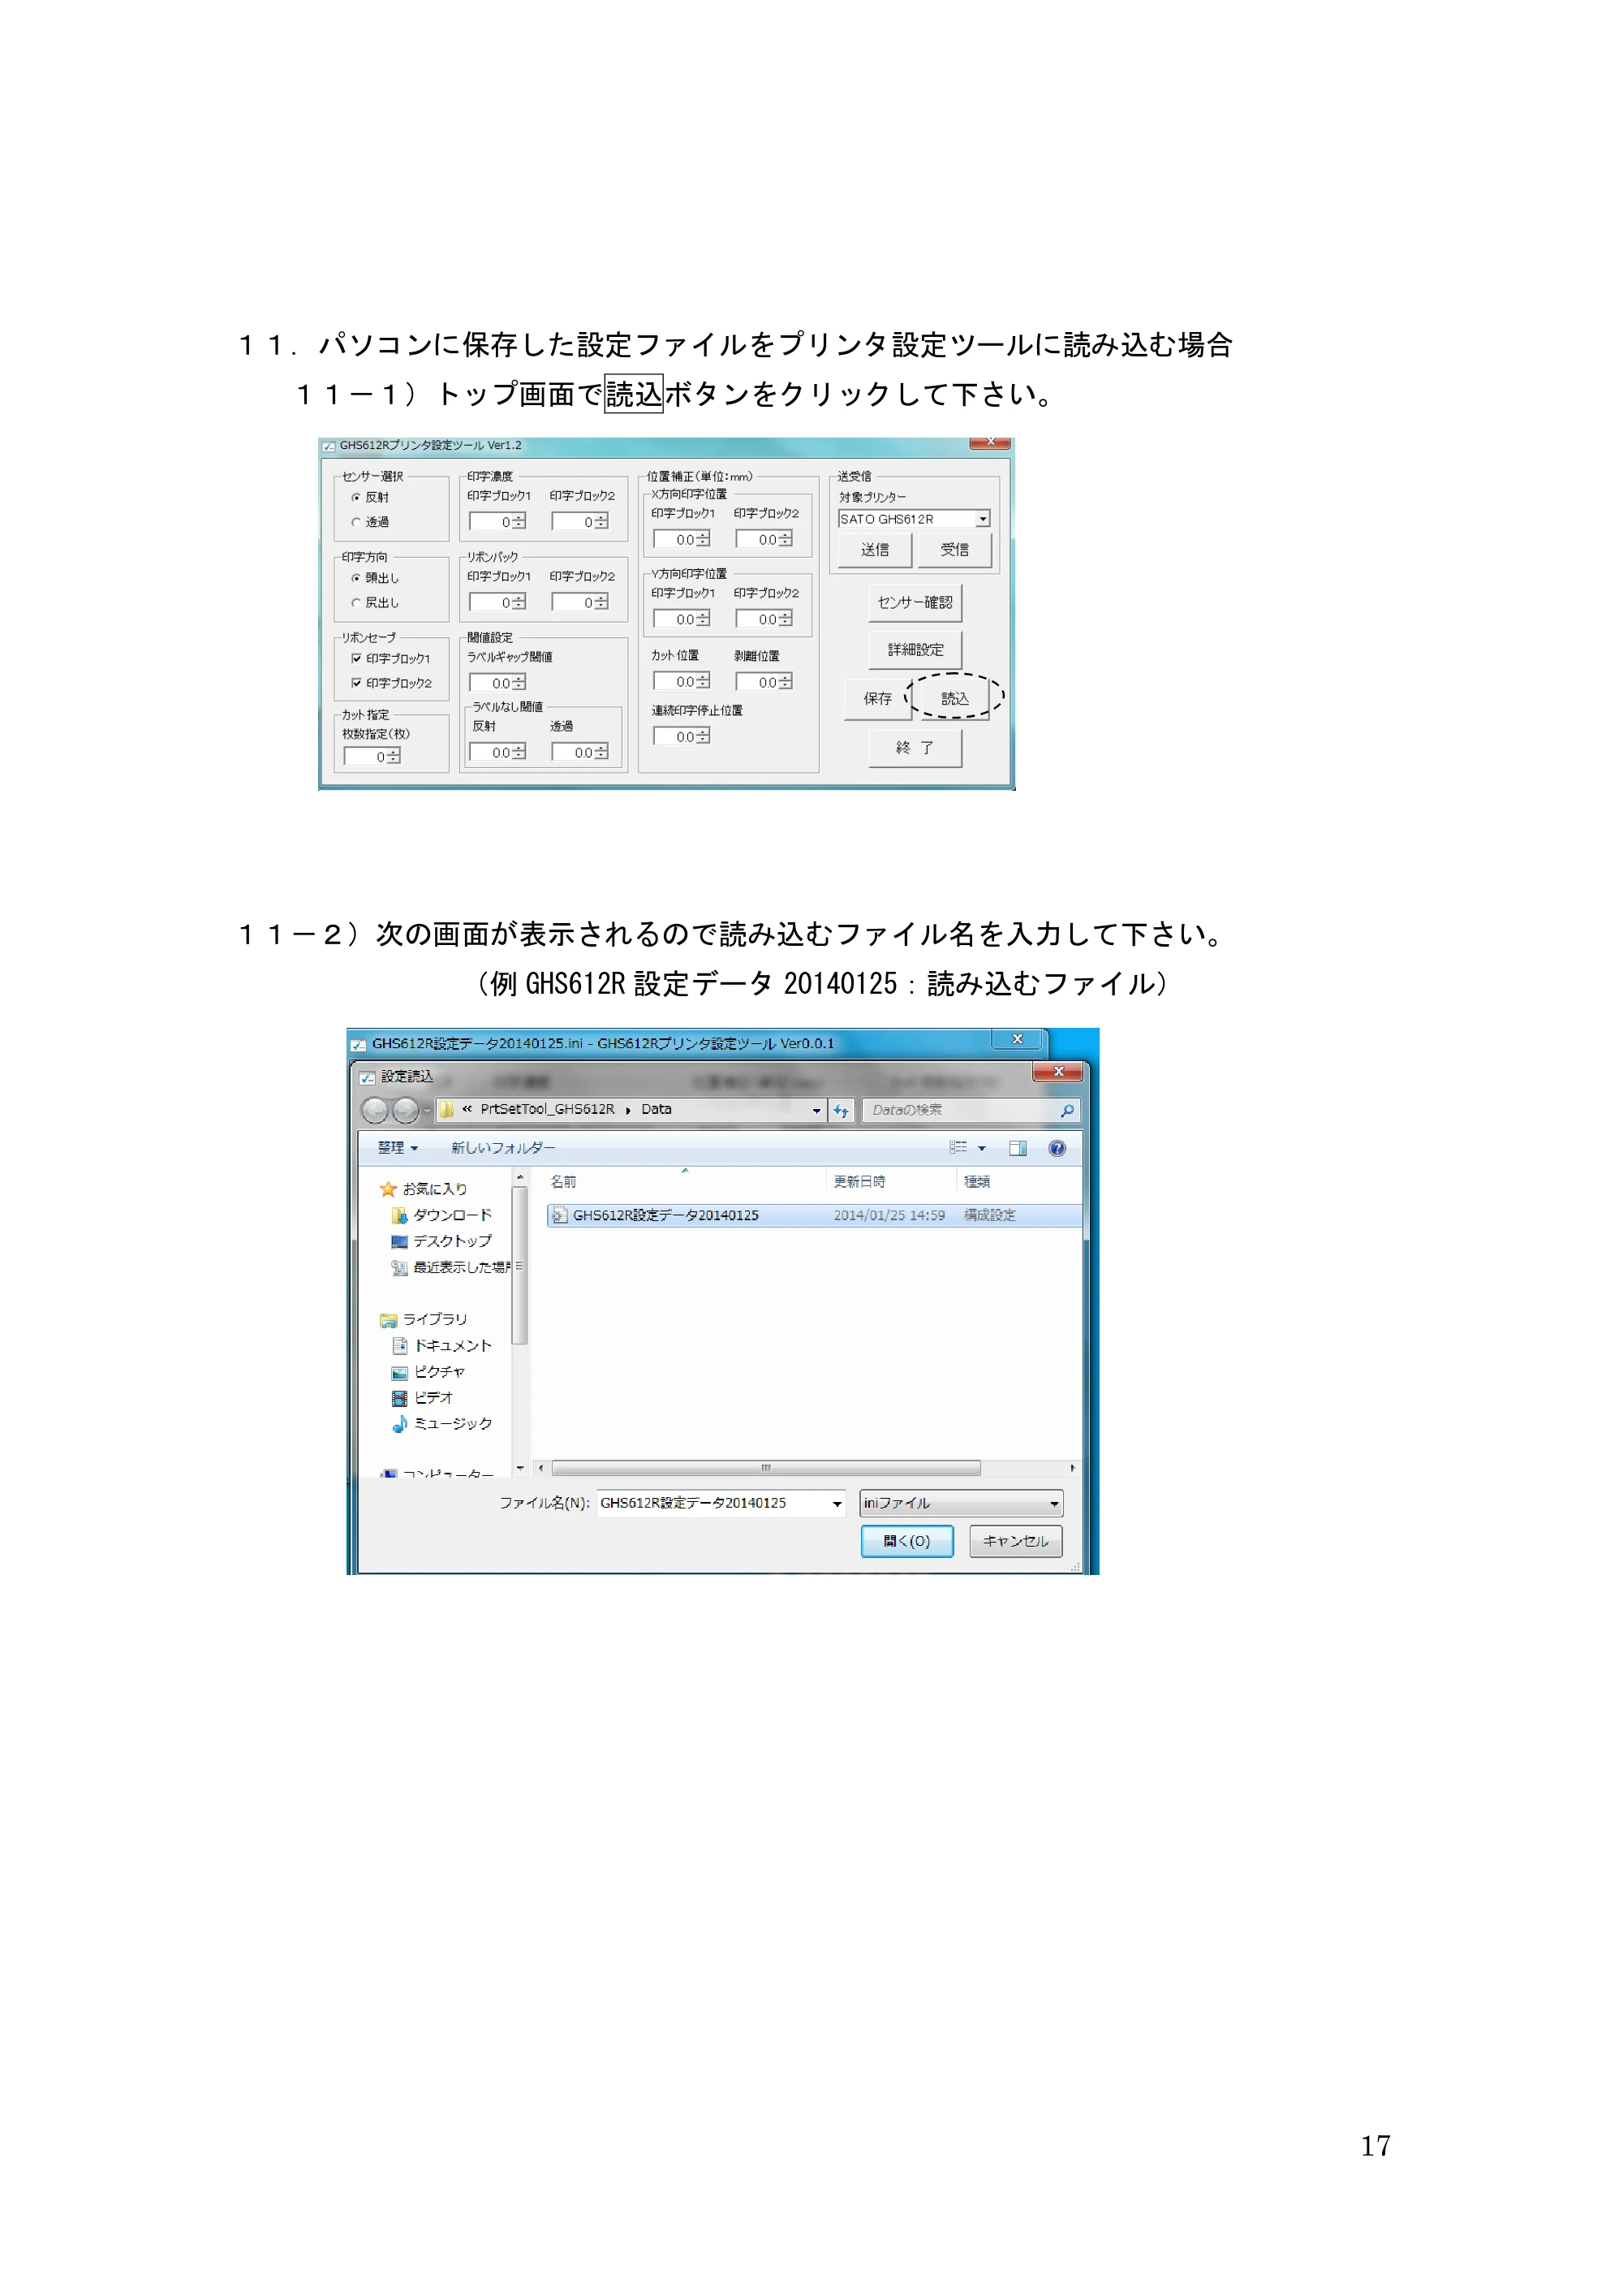Image resolution: width=1623 pixels, height=2296 pixels.
Task: Click the 保存 button
Action: pyautogui.click(x=877, y=699)
